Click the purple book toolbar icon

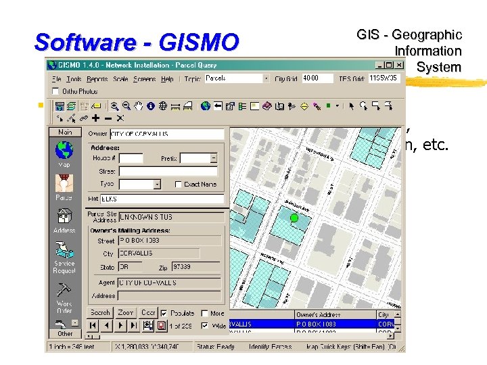point(266,106)
